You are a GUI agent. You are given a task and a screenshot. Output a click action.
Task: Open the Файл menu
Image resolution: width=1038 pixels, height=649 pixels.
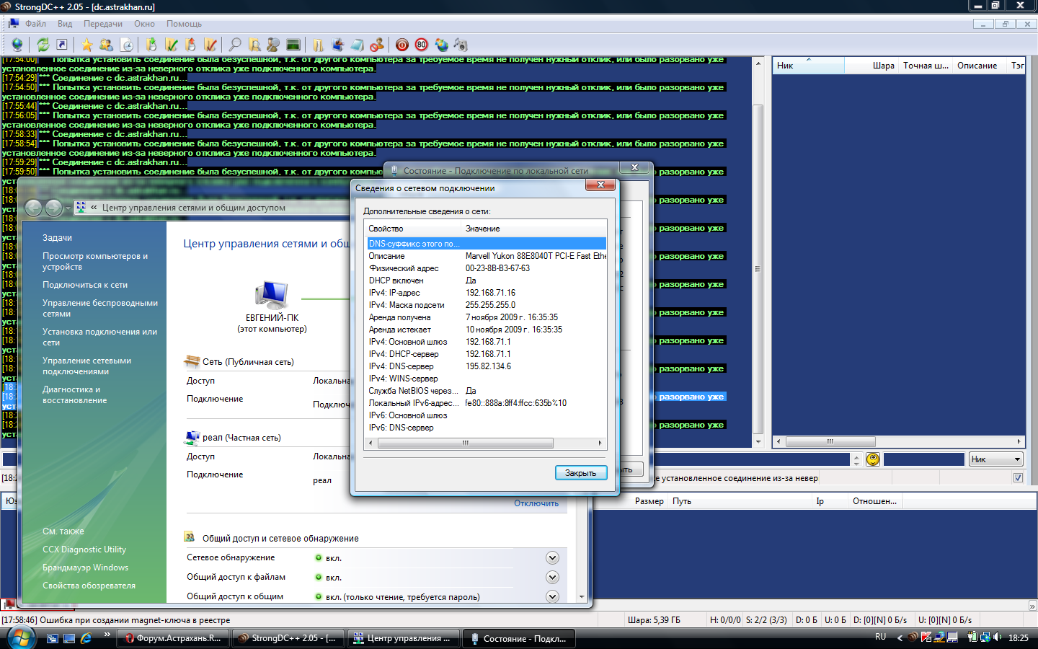point(35,24)
